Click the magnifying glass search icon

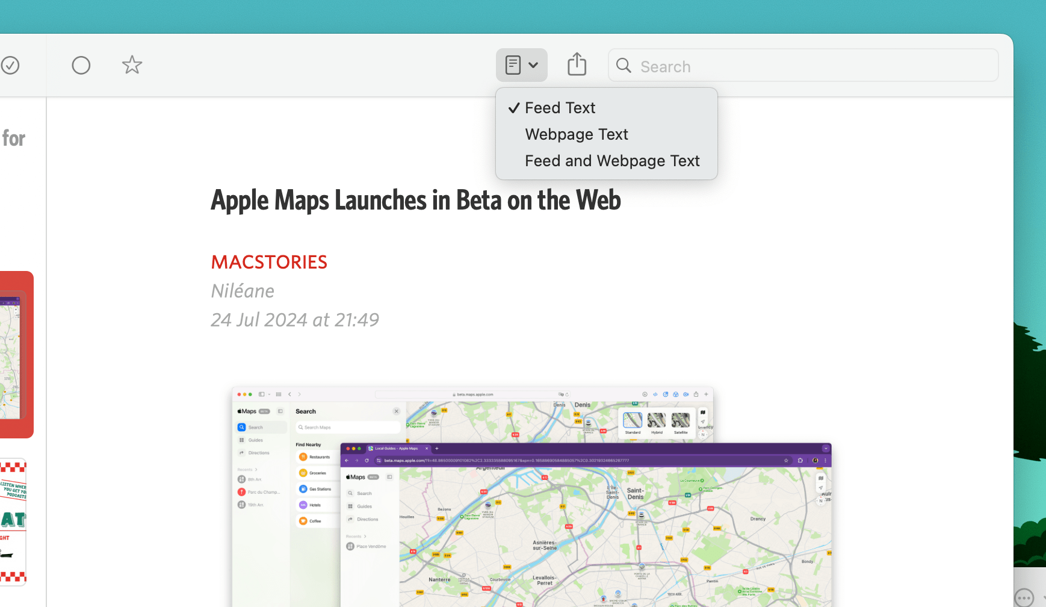point(624,66)
